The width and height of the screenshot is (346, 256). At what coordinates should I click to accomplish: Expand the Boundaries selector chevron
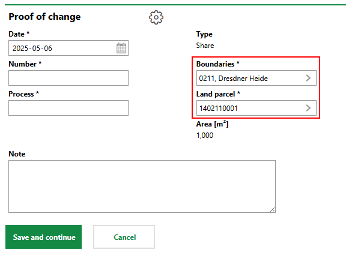[x=308, y=78]
